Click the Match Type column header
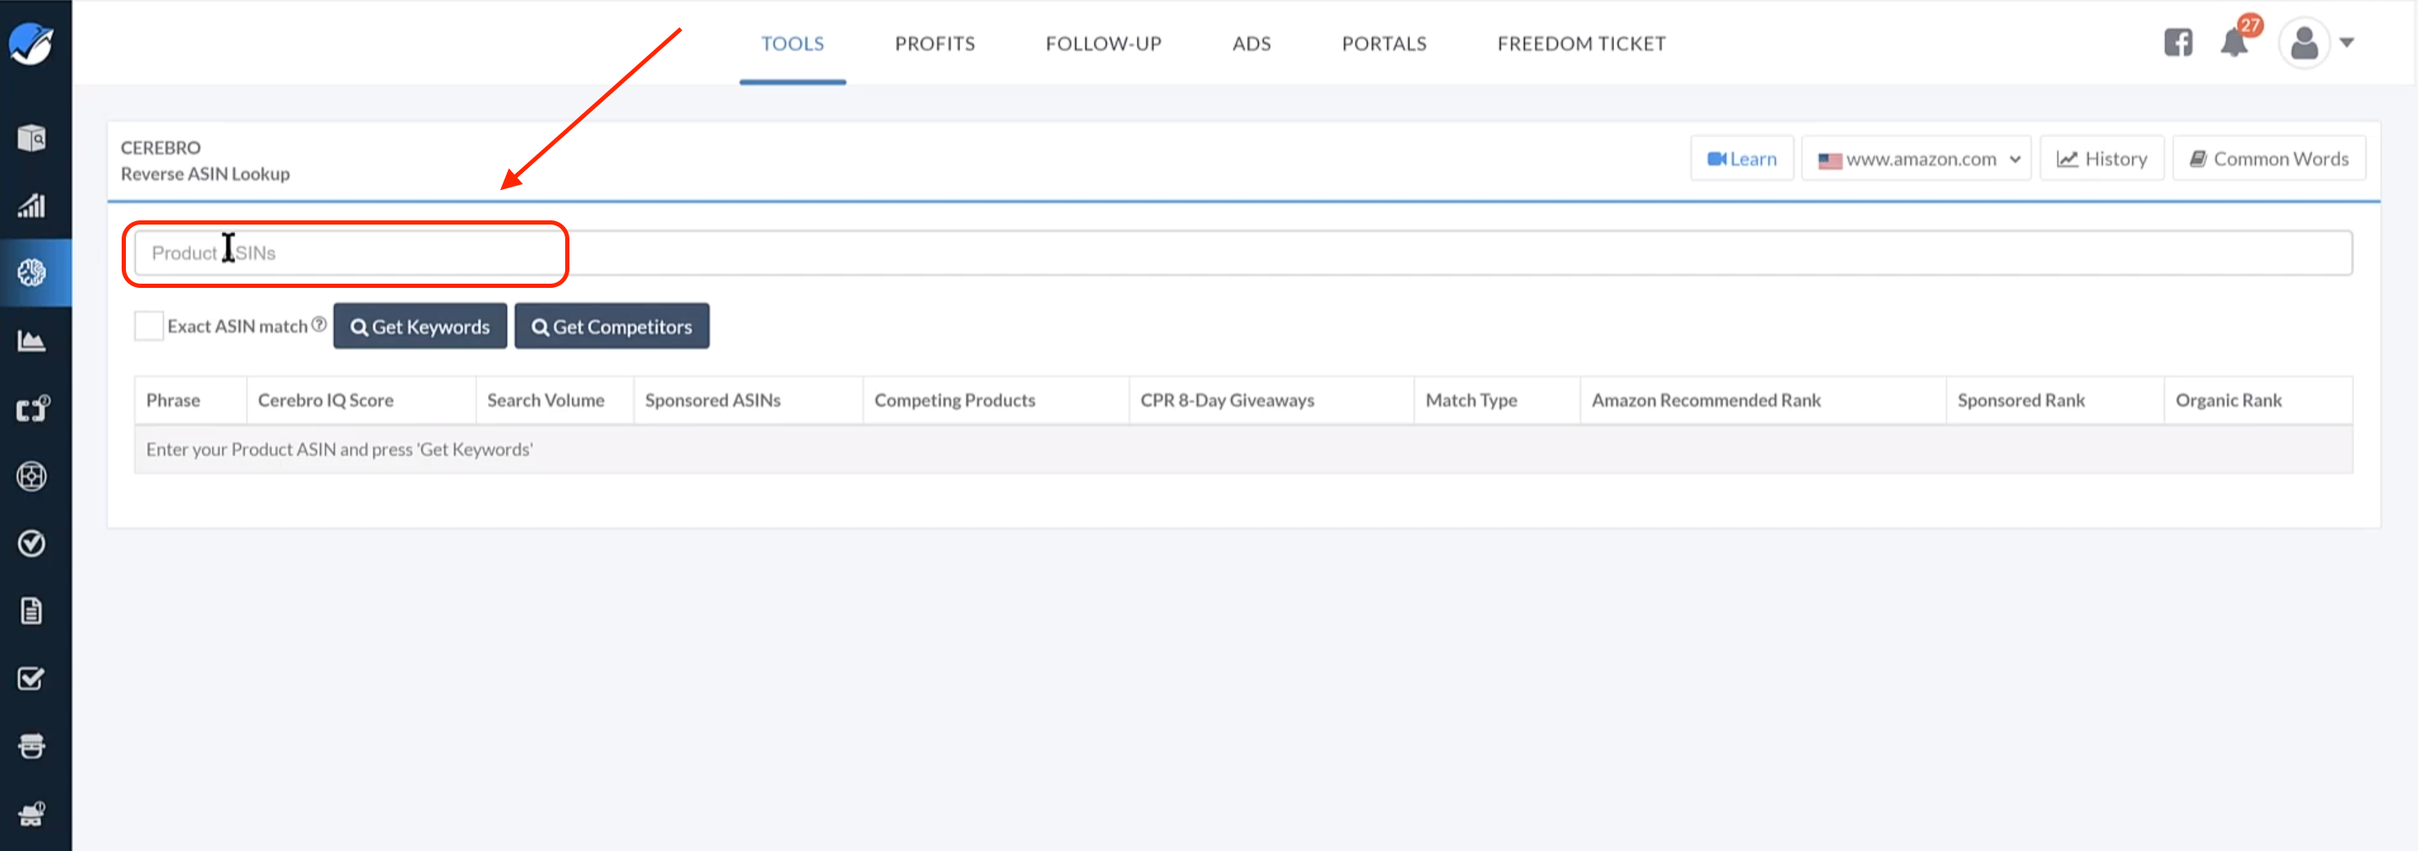 [1497, 399]
